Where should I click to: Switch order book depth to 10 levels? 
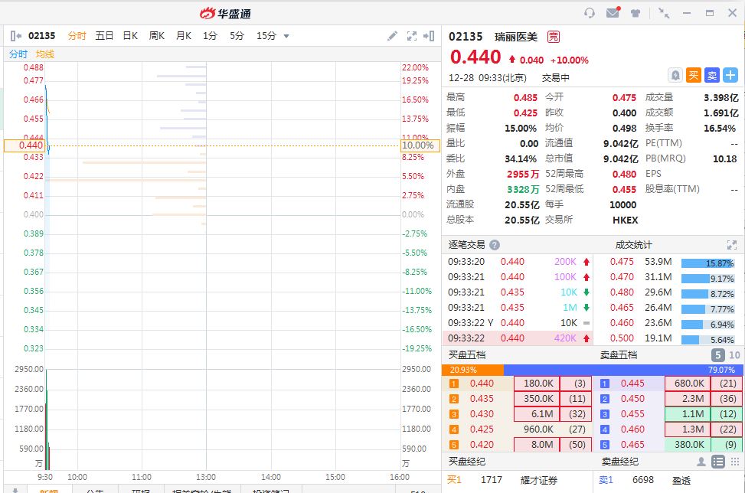click(734, 355)
